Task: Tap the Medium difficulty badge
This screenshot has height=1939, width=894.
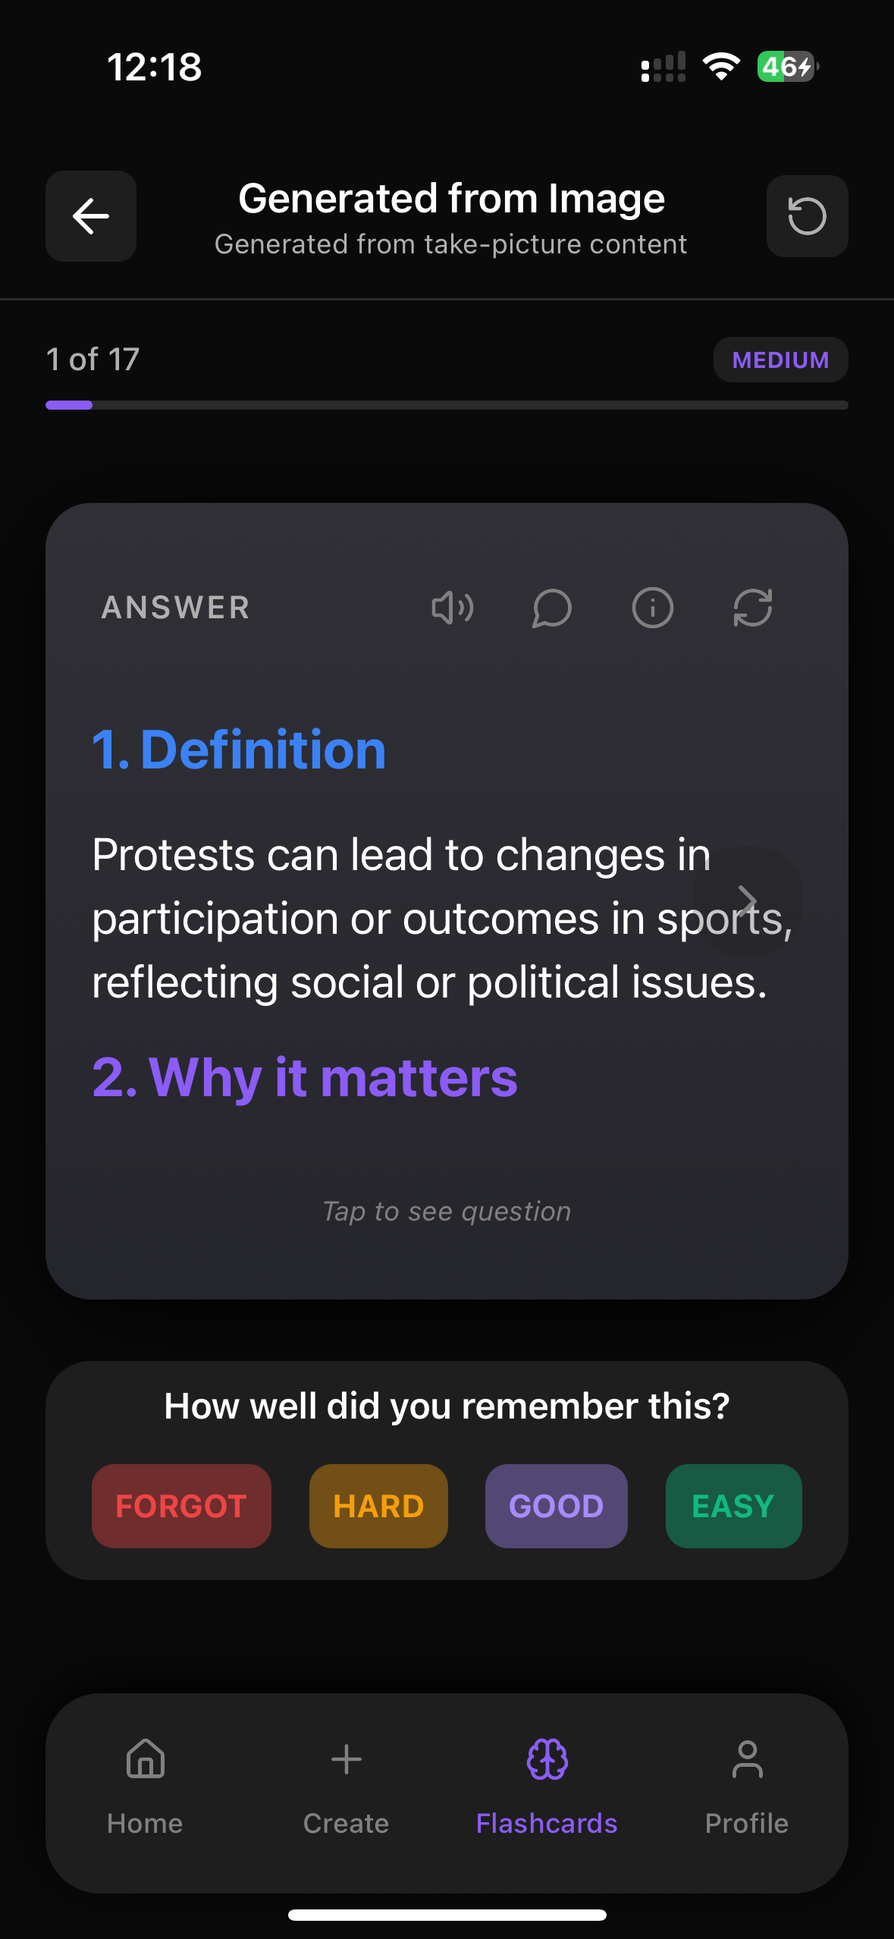Action: pyautogui.click(x=780, y=360)
